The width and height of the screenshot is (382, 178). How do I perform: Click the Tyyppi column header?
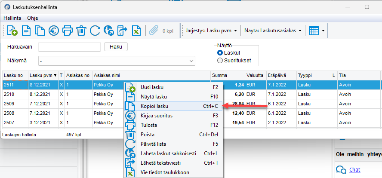(314, 76)
